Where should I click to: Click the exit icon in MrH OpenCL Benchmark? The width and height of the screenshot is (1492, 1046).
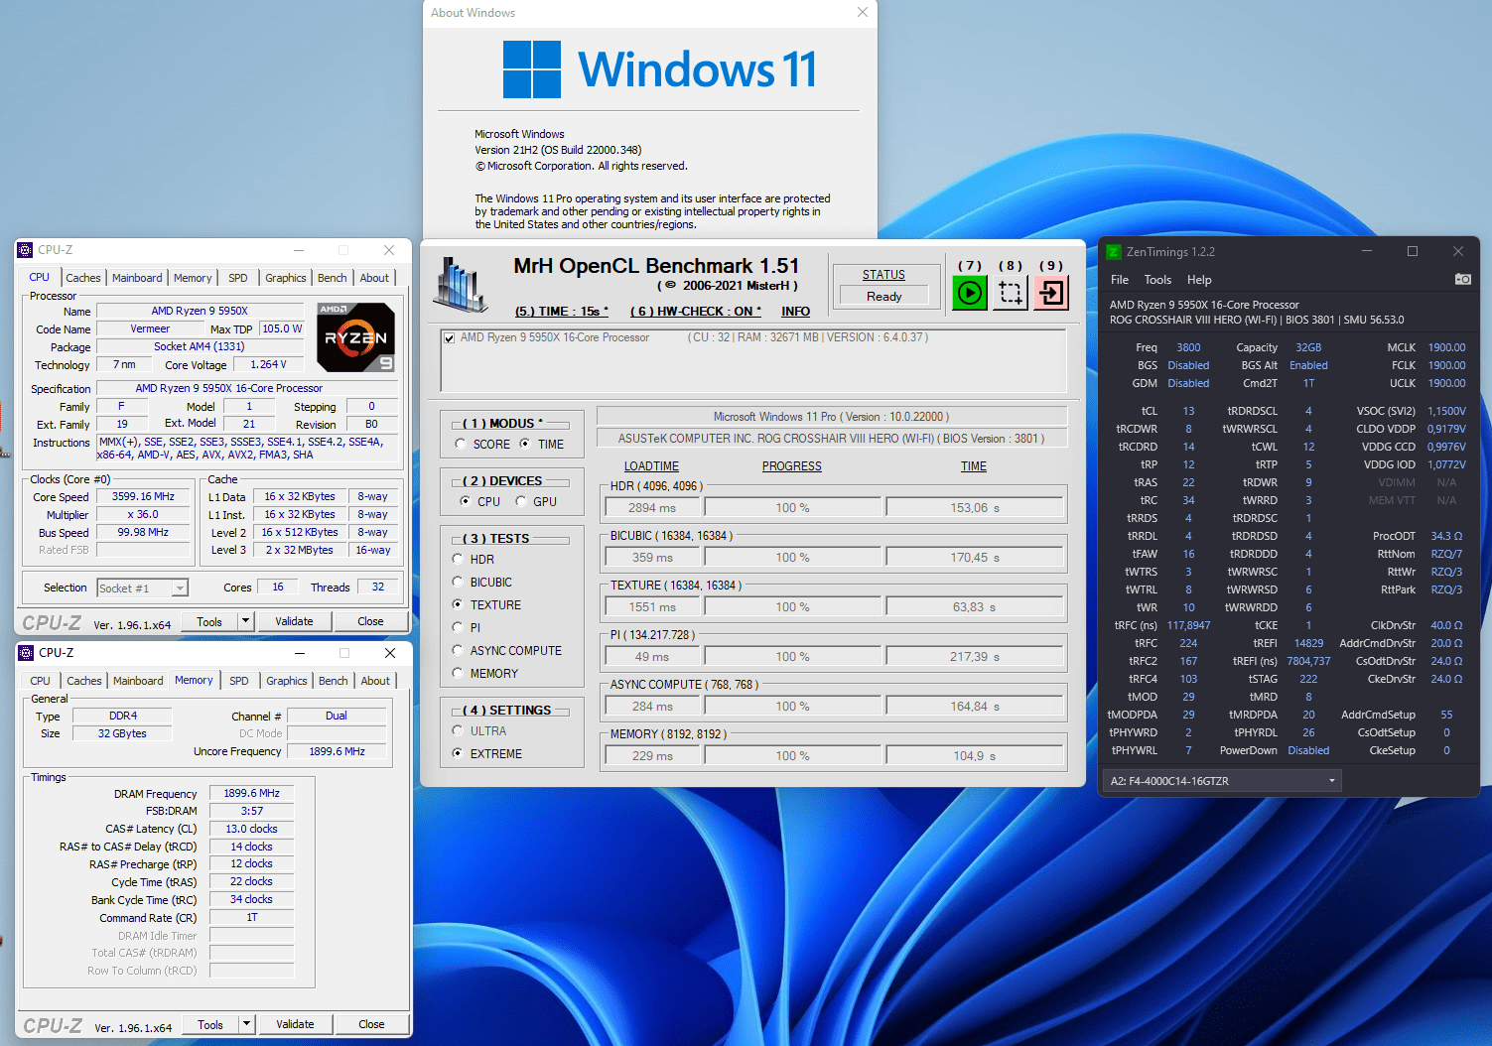pyautogui.click(x=1051, y=293)
